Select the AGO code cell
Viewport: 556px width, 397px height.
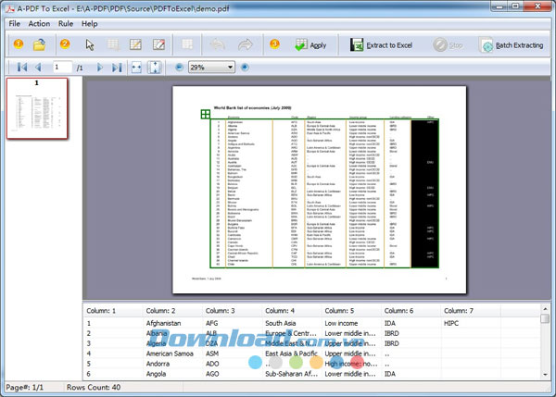coord(212,374)
